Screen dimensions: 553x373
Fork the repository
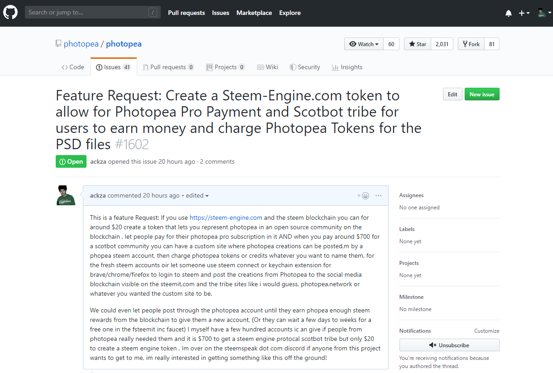[471, 44]
